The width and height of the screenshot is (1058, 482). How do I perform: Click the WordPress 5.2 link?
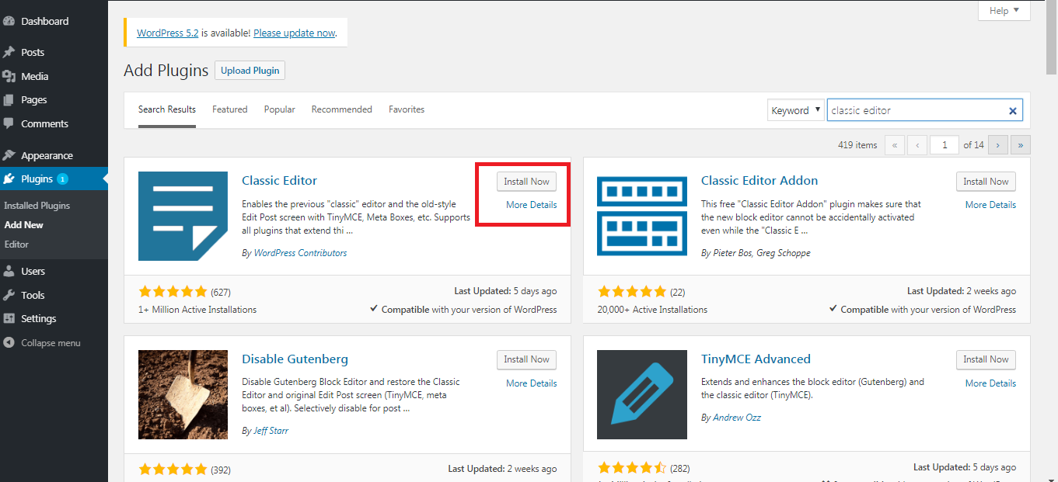tap(168, 33)
